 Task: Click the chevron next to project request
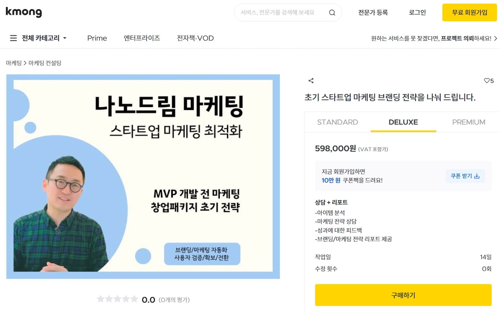pyautogui.click(x=495, y=38)
